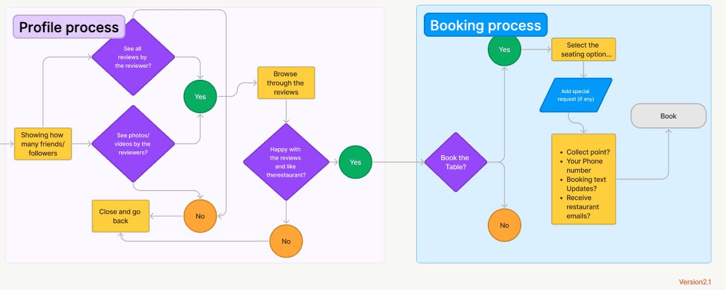The height and width of the screenshot is (290, 726).
Task: Select the 'Select the seating option...' box
Action: pyautogui.click(x=583, y=49)
